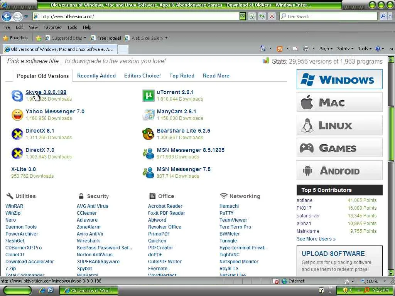Click the browser Back arrow button

pos(7,17)
